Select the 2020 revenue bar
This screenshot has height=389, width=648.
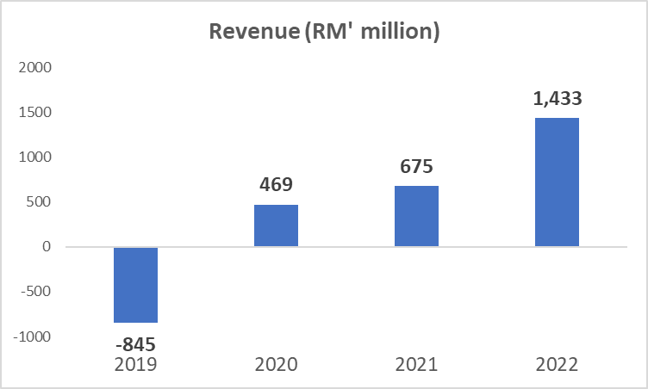point(276,225)
